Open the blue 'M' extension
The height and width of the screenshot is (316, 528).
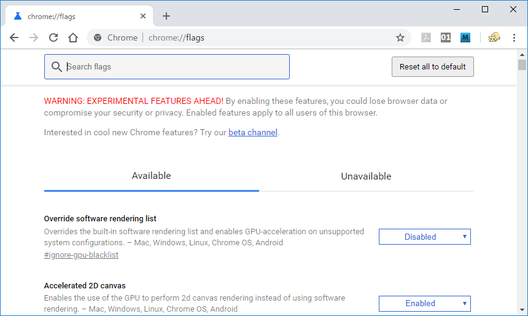click(x=465, y=38)
